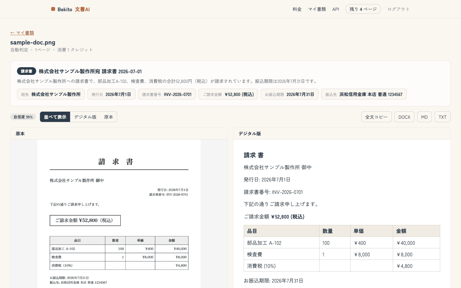Click the 宛先 株式会社サンプル製作所 chip

51,94
